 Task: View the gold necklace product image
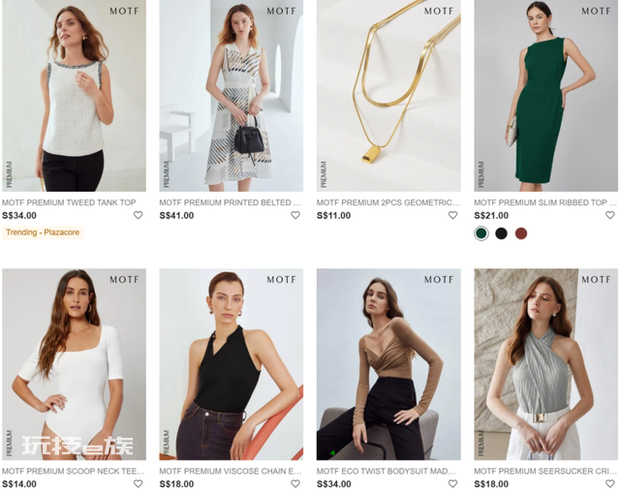click(x=388, y=96)
